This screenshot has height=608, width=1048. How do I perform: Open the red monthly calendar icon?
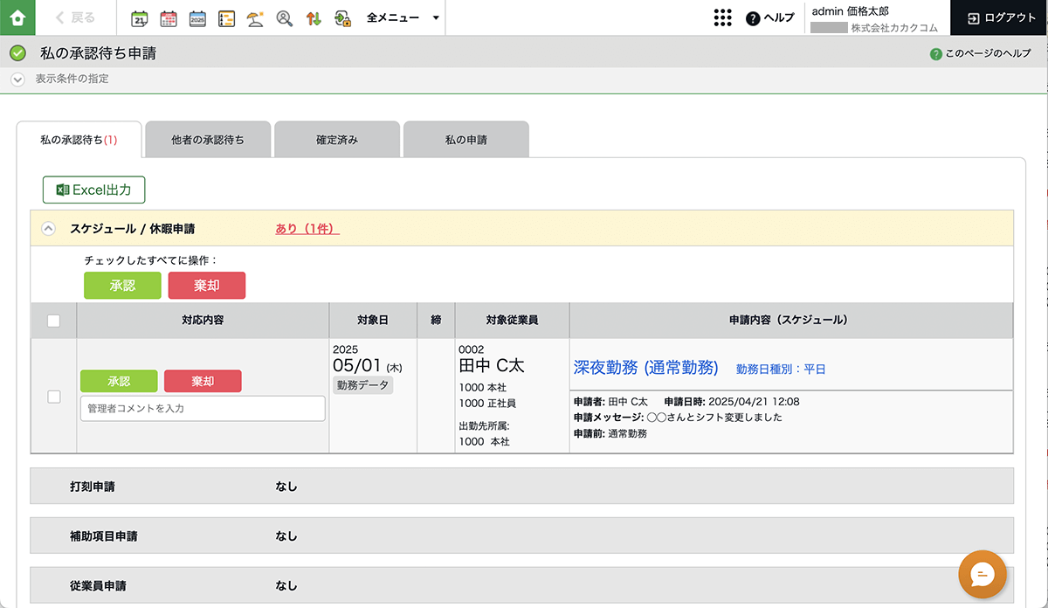tap(169, 18)
